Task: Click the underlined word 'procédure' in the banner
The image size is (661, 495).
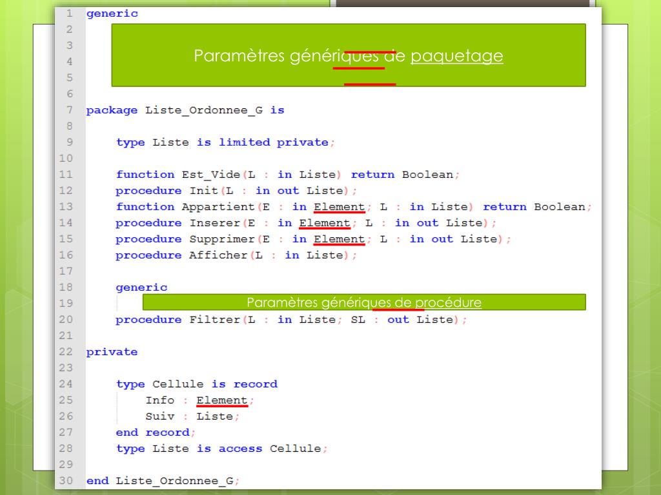Action: 448,303
